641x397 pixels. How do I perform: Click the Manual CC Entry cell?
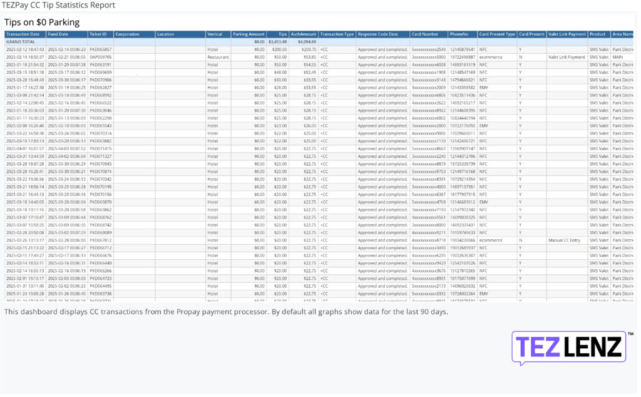564,240
